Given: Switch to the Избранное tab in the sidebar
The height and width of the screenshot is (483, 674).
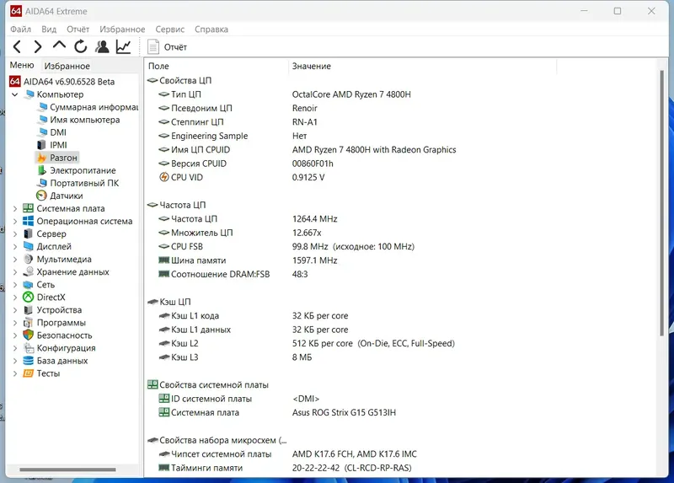Looking at the screenshot, I should coord(67,66).
